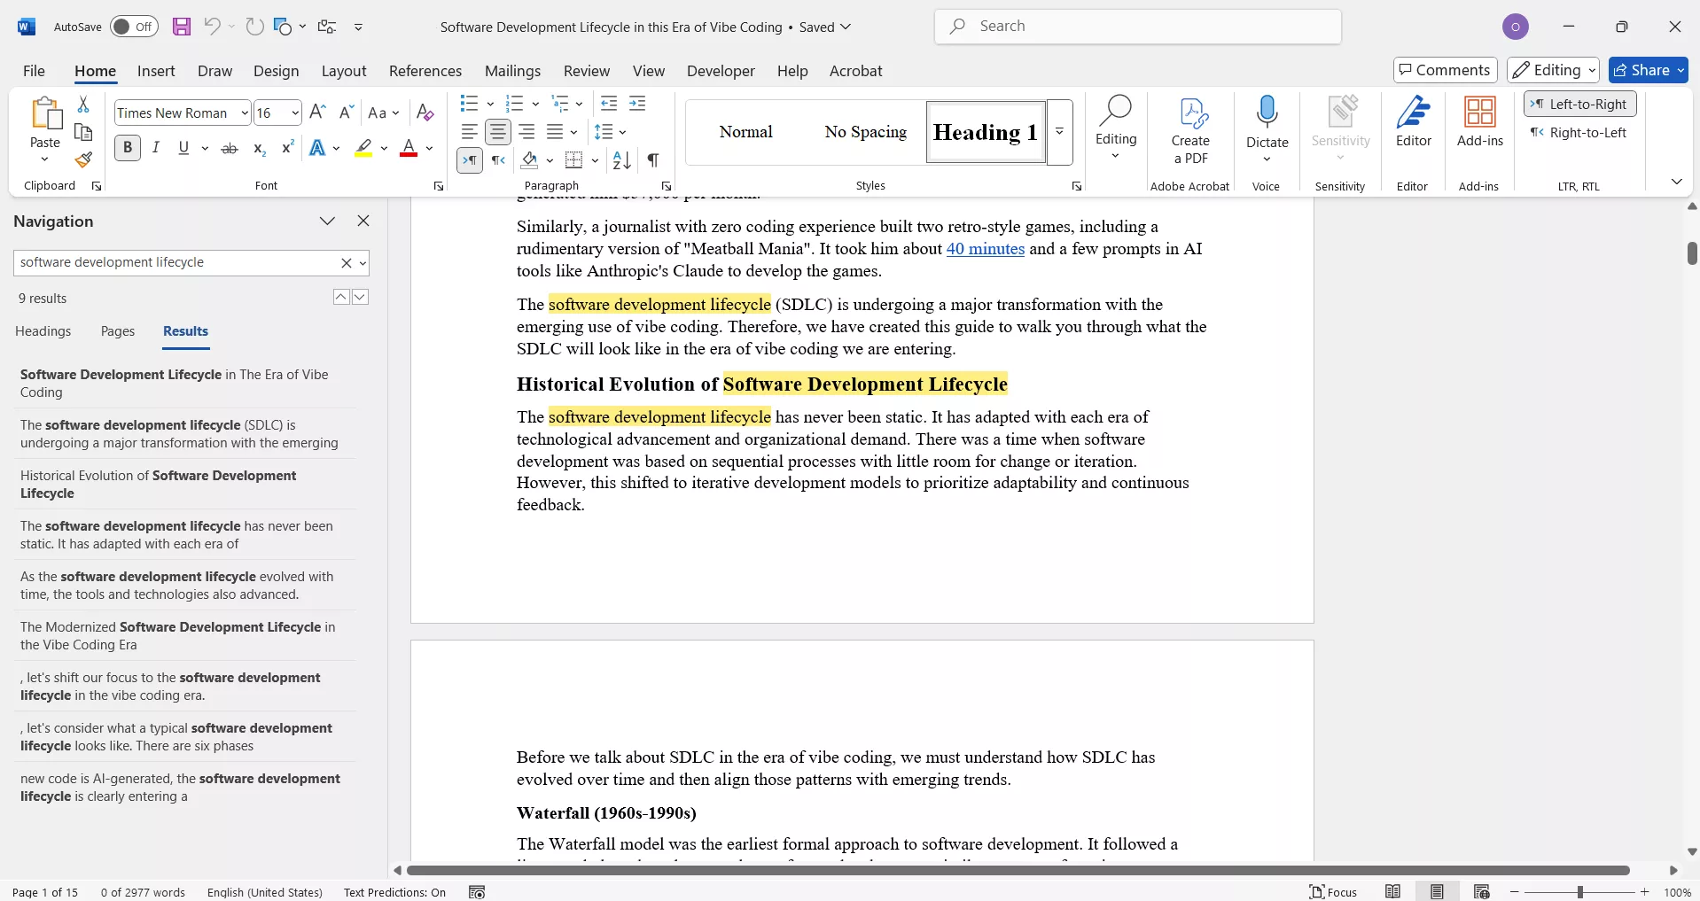Open the Comments panel
Screen dimensions: 1700x901
coord(1444,70)
